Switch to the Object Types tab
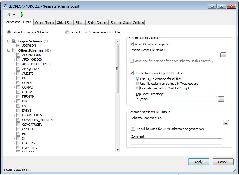The width and height of the screenshot is (239, 175). click(44, 23)
